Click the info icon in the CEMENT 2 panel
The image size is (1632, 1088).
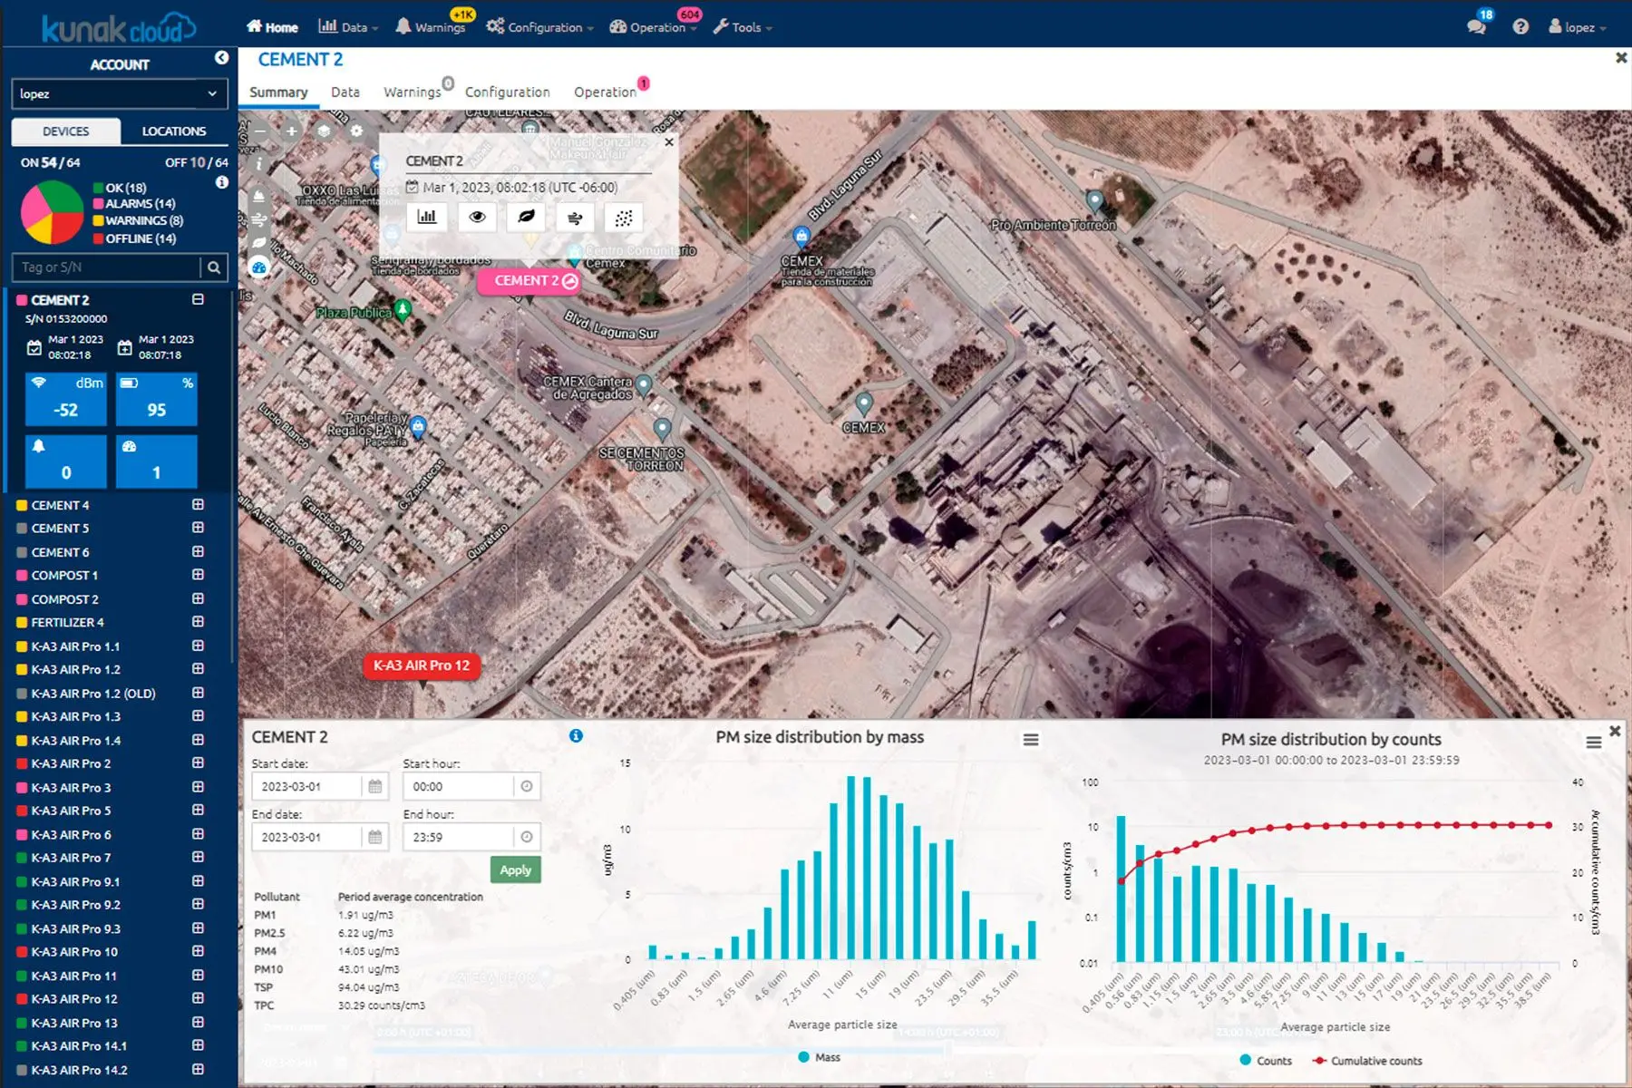[576, 736]
